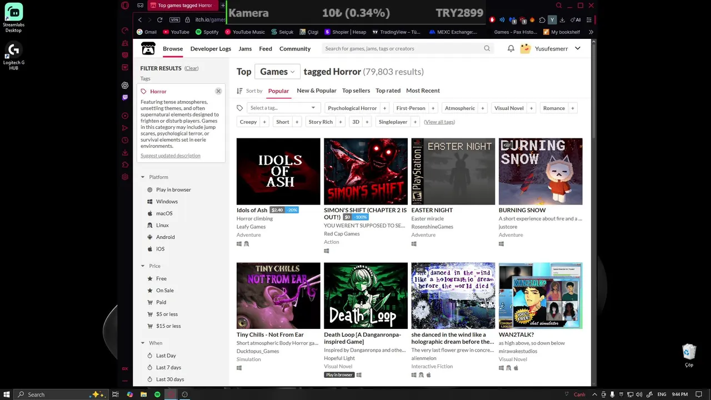Open Gmail bookmark
The image size is (711, 400).
click(x=147, y=32)
